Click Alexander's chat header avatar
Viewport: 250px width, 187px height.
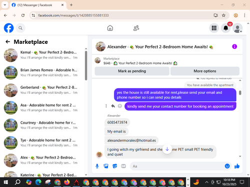point(100,46)
